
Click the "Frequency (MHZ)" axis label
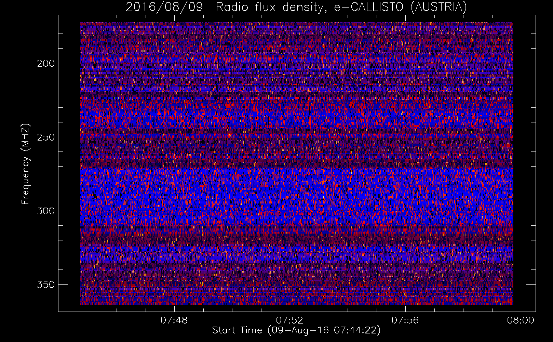coord(26,164)
